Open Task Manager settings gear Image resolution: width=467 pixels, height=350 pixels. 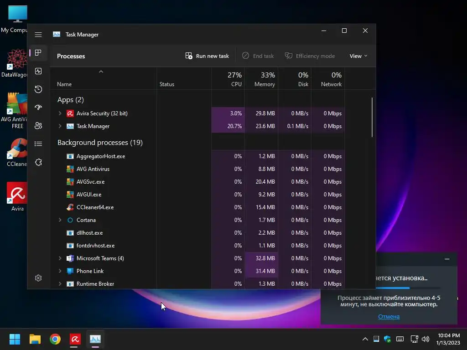click(38, 278)
